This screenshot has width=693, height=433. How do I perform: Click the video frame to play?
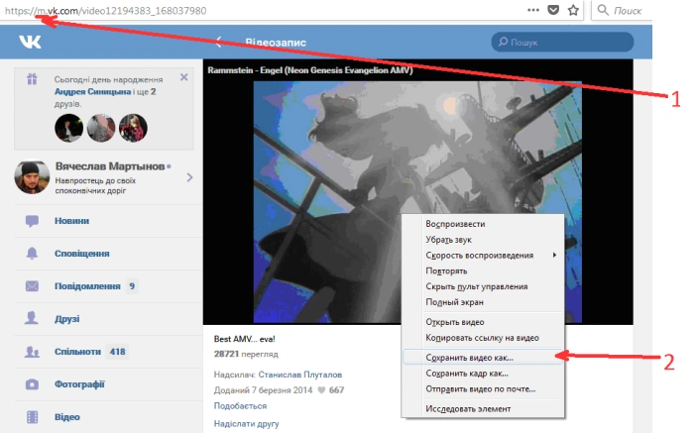(417, 202)
